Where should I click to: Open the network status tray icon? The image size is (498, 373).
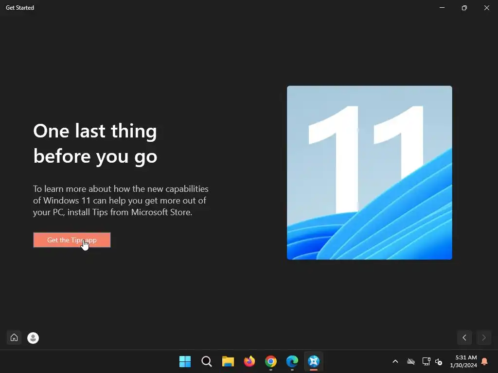[426, 361]
